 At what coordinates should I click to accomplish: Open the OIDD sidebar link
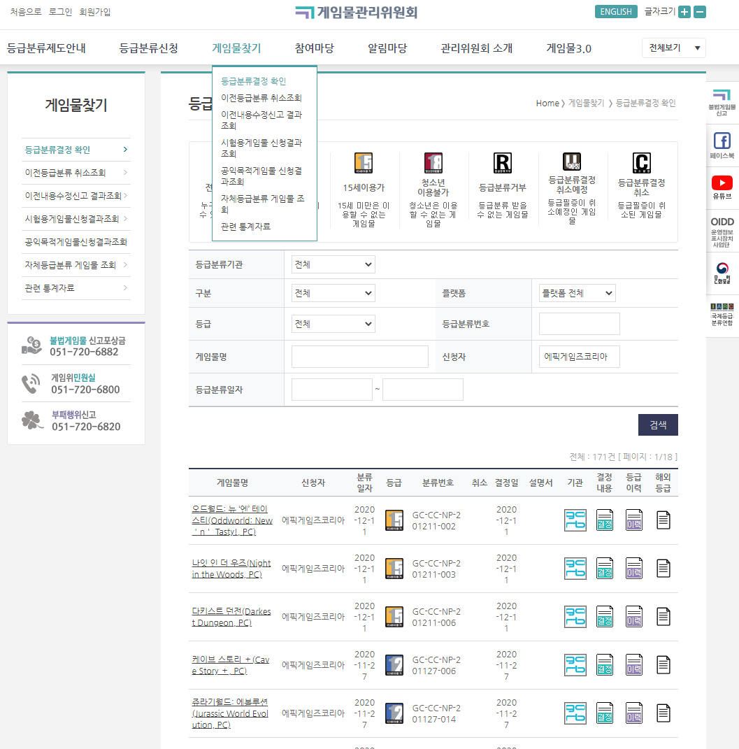click(722, 232)
